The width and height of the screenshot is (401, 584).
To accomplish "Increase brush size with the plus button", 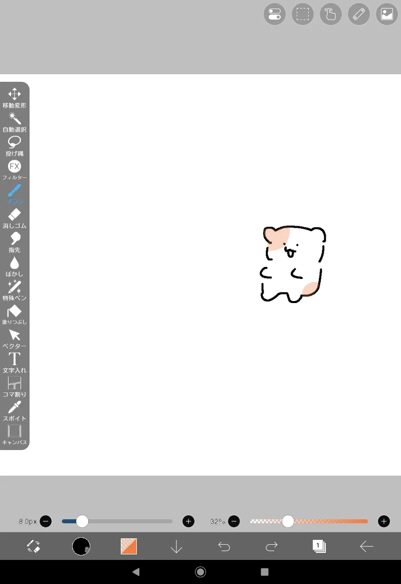I will 188,521.
